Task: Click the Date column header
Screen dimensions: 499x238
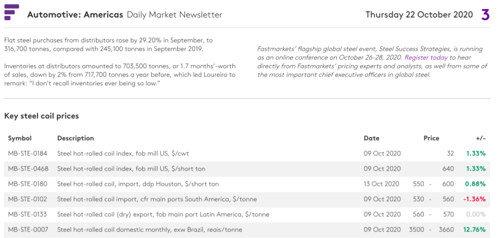Action: [x=371, y=139]
